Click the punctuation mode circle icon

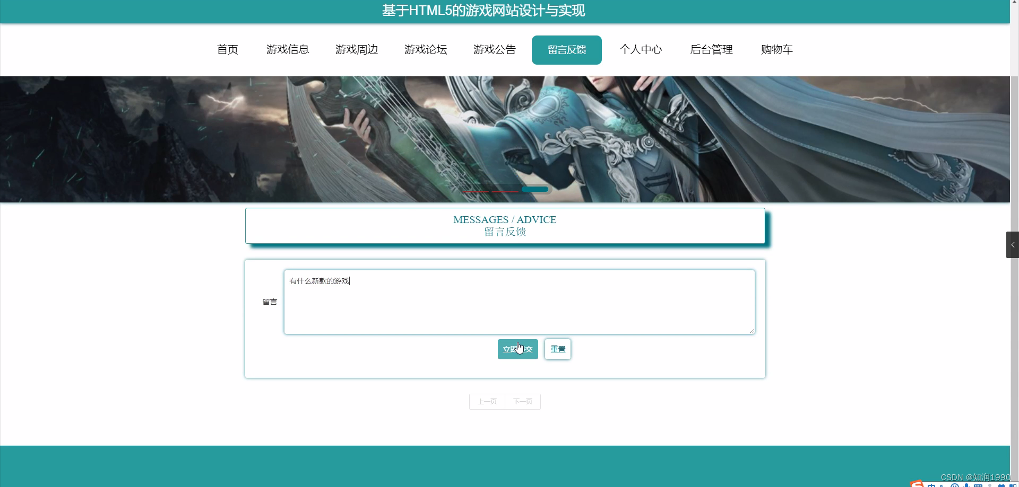[955, 485]
